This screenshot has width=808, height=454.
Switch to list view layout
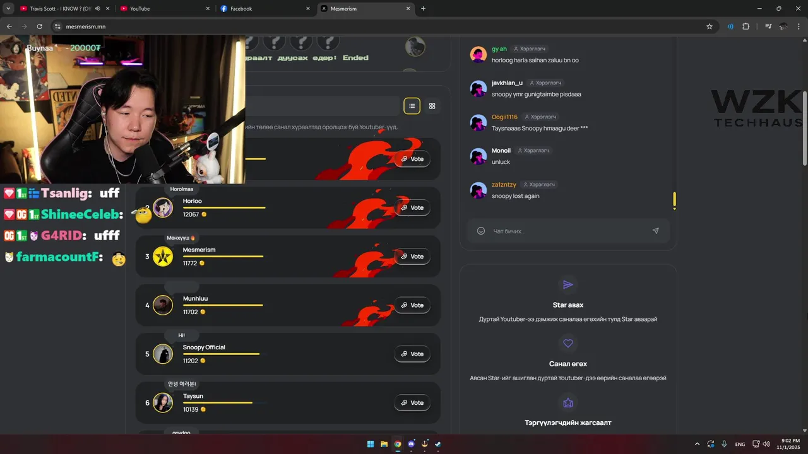412,106
